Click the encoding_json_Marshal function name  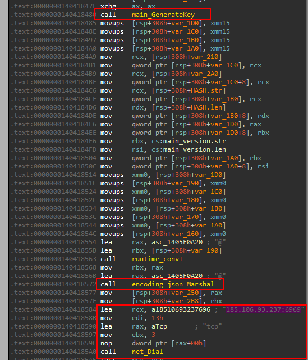(x=173, y=284)
